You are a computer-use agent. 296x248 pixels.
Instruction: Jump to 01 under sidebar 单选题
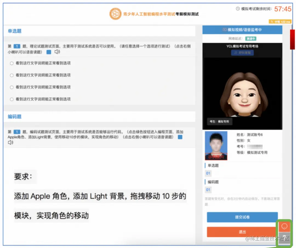tap(208, 173)
